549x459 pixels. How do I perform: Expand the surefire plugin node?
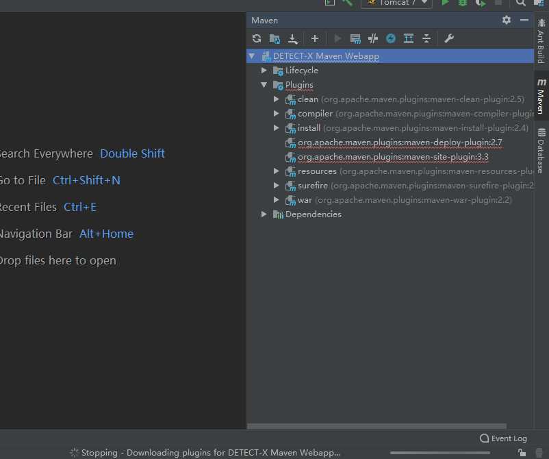277,186
